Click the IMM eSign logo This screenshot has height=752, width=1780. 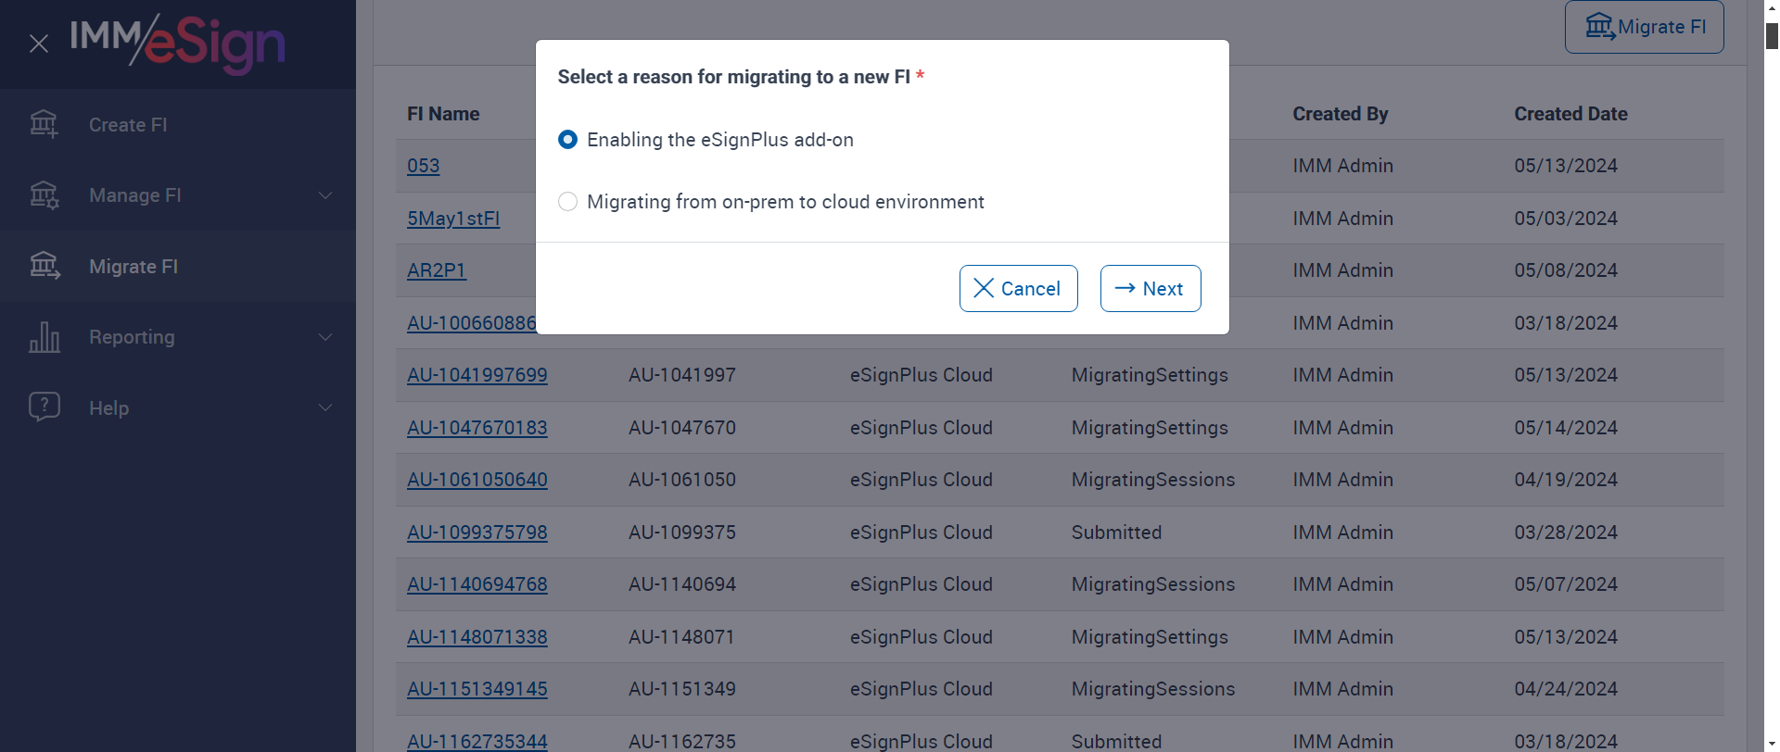coord(177,44)
